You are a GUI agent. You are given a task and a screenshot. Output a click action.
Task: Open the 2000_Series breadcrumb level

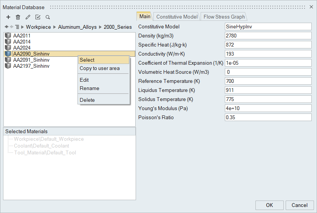118,27
